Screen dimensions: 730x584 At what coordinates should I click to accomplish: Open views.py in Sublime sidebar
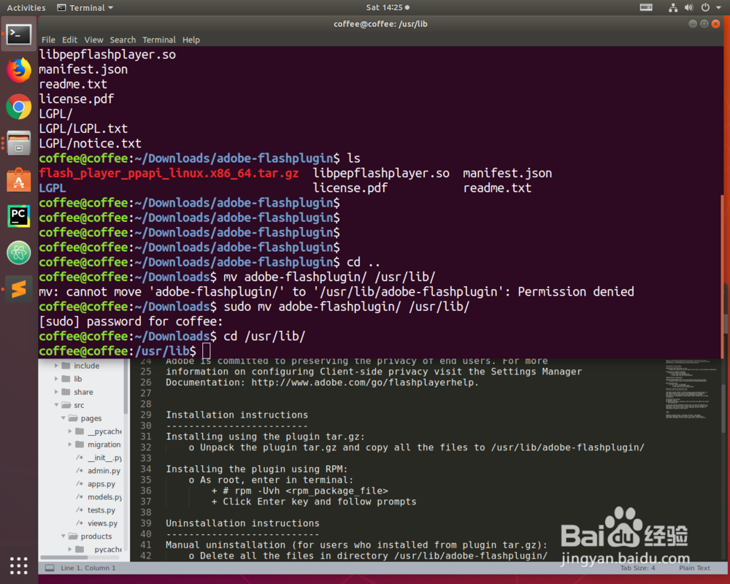[x=102, y=523]
